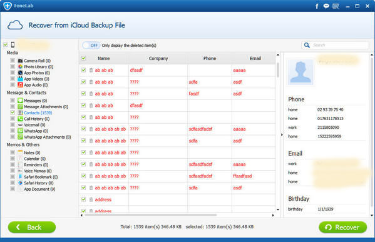Click the Safari Bookmark icon
375x242 pixels.
[x=20, y=177]
